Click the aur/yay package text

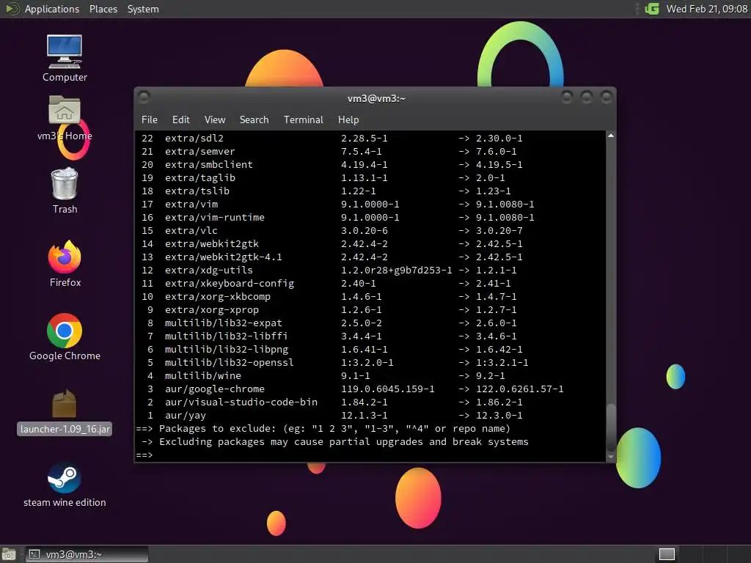click(186, 416)
